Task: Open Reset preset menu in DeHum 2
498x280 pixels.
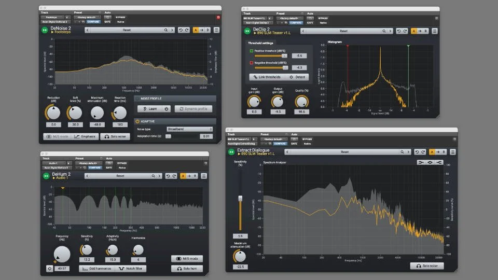Action: pyautogui.click(x=120, y=176)
